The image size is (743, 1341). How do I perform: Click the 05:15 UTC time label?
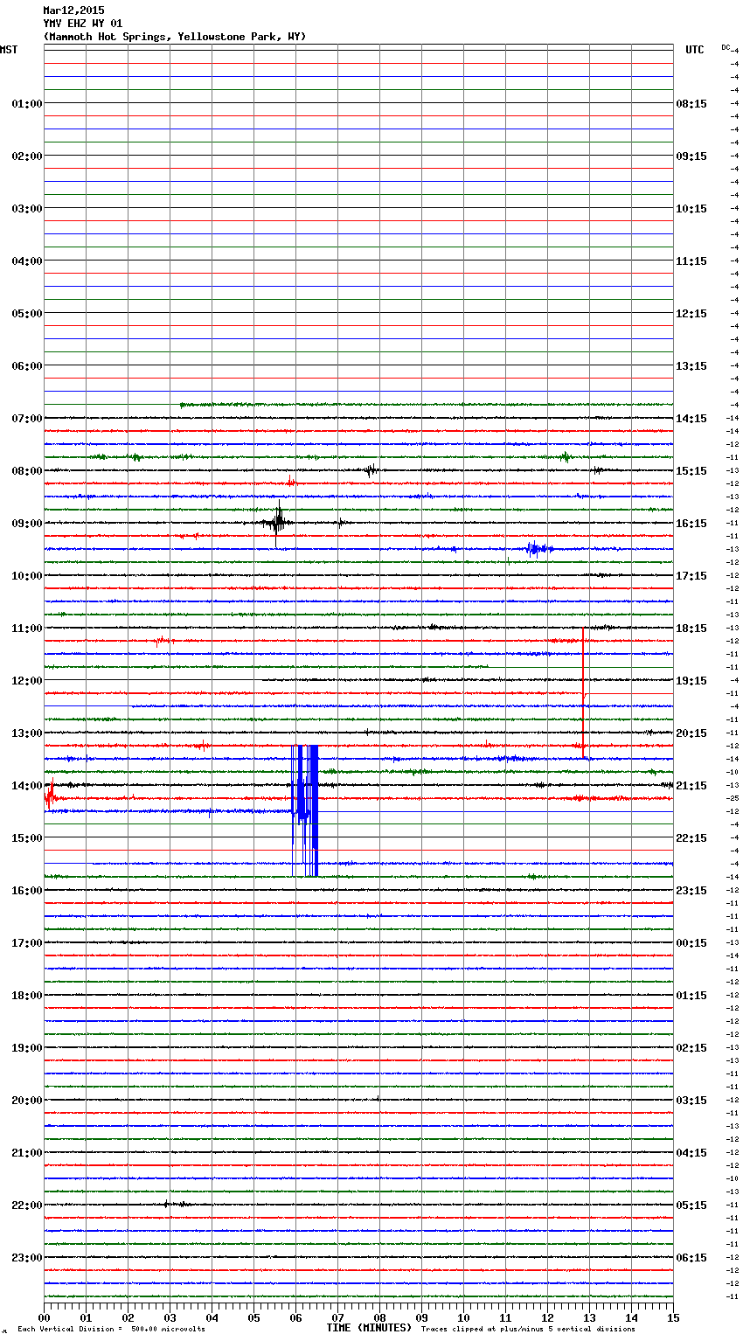click(x=691, y=1206)
